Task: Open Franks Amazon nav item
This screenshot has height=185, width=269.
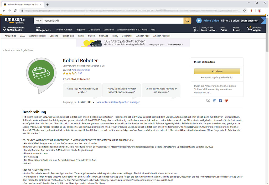Action: (x=64, y=30)
